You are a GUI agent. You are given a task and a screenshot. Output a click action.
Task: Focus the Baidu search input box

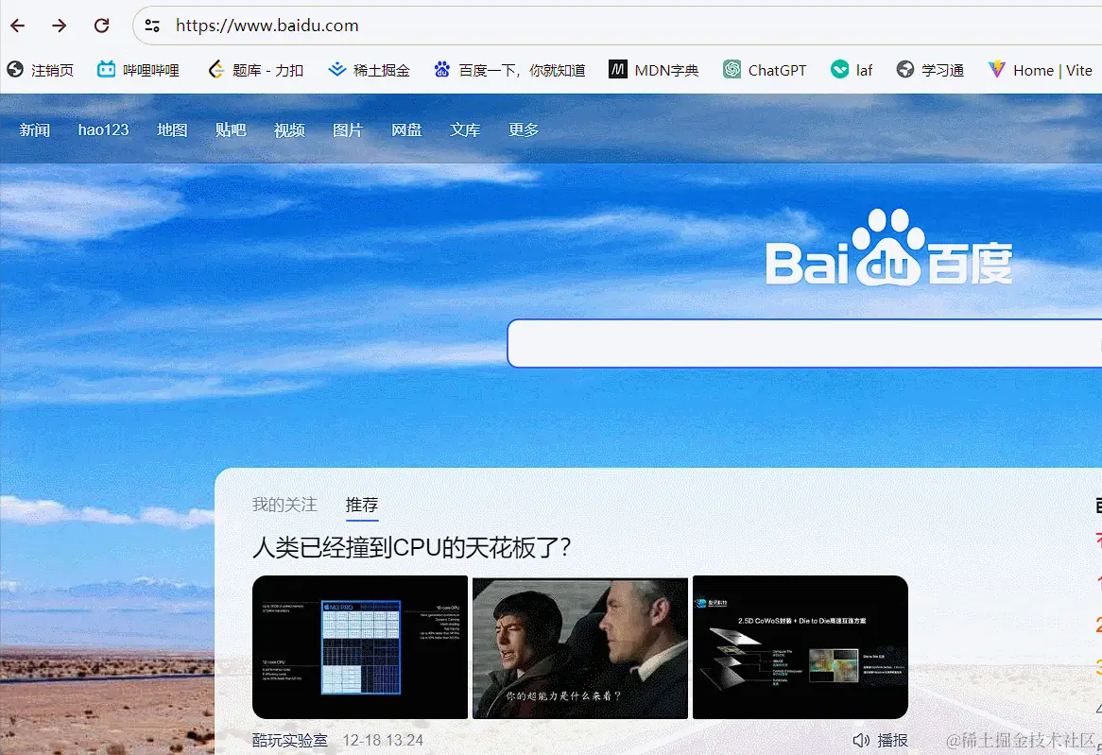804,343
